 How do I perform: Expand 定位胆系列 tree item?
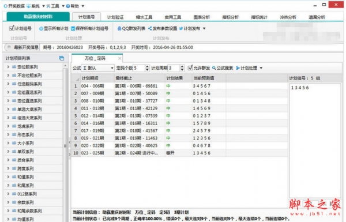8,67
